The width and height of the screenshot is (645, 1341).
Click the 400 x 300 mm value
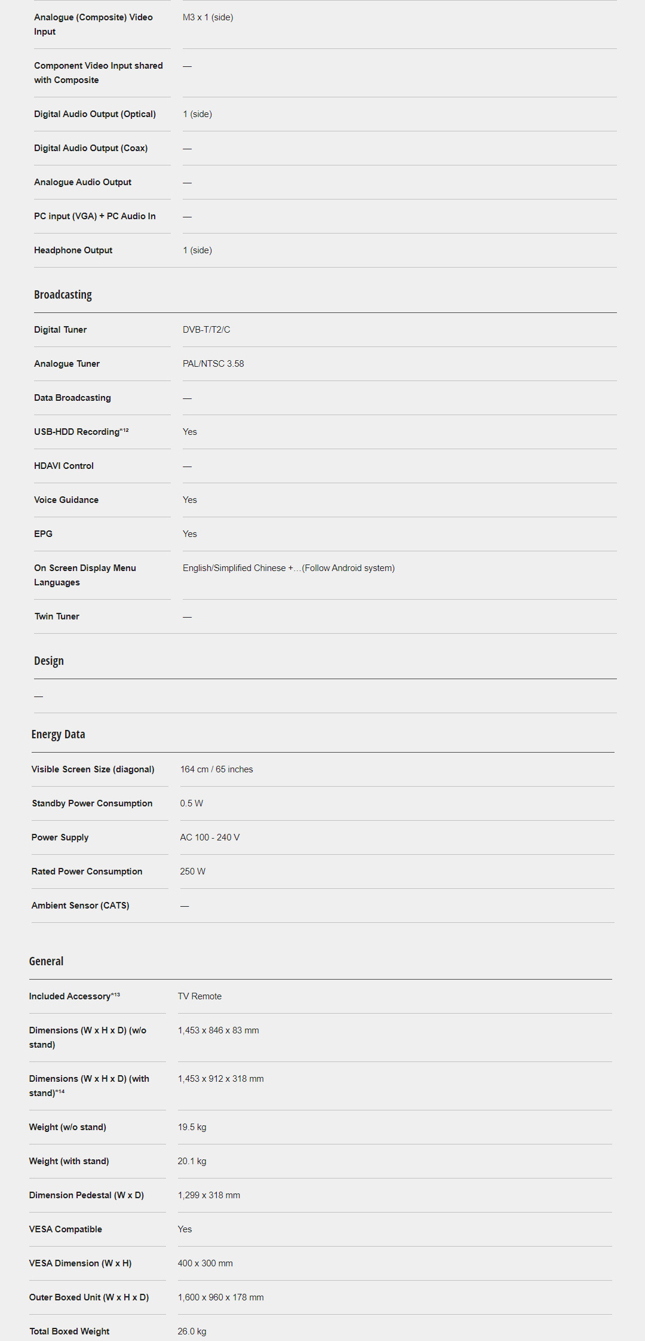[205, 1263]
